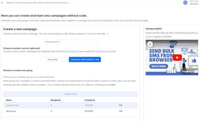The width and height of the screenshot is (201, 121).
Task: Click the Name column header
Action: coord(9,100)
